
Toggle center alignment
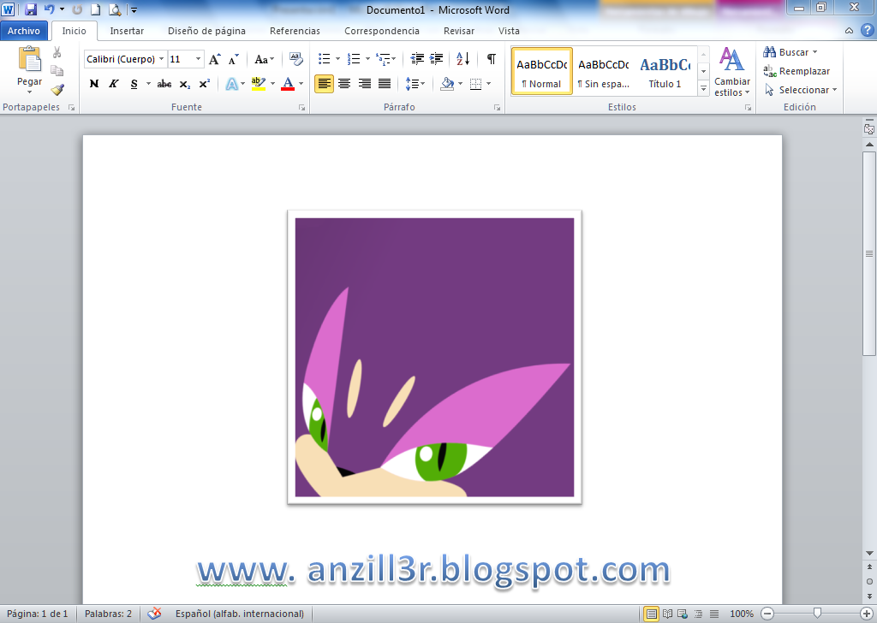[344, 84]
